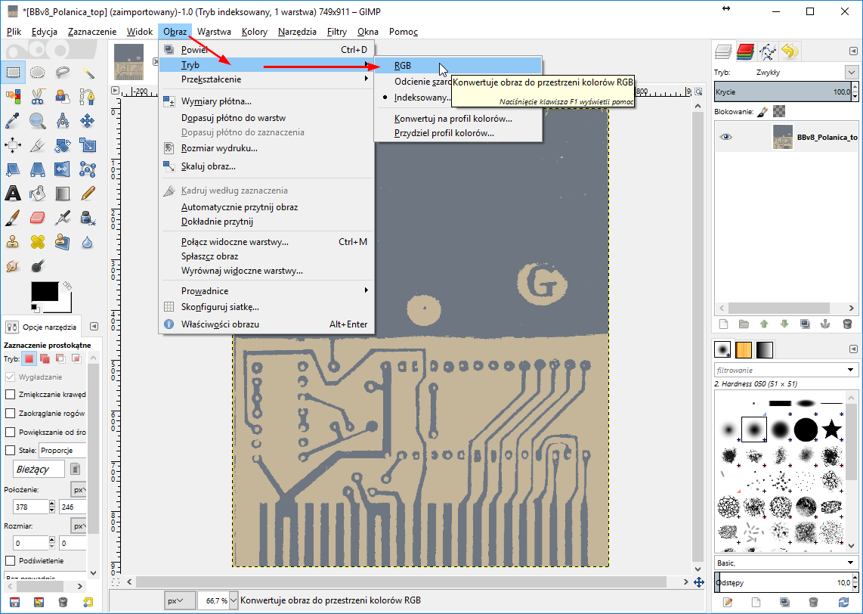
Task: Open the px unit dropdown in status bar
Action: pos(180,600)
